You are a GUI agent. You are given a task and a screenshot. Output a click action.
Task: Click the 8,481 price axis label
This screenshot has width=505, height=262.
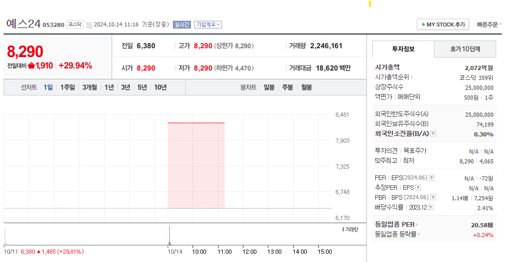342,115
